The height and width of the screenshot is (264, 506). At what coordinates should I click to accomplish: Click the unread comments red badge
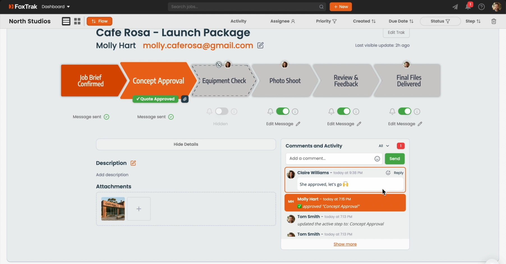(x=401, y=146)
